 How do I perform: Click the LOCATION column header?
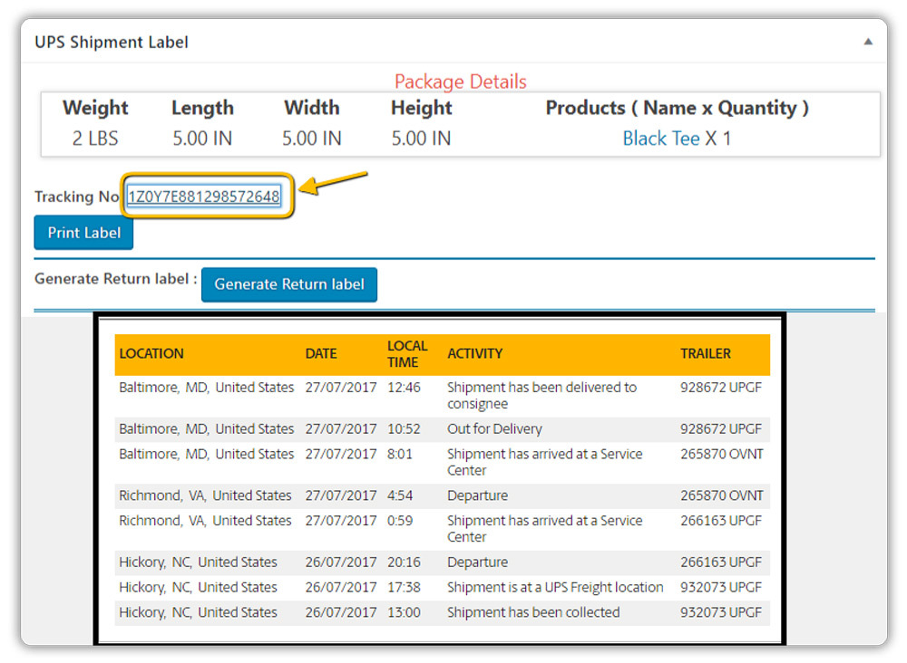click(x=151, y=353)
